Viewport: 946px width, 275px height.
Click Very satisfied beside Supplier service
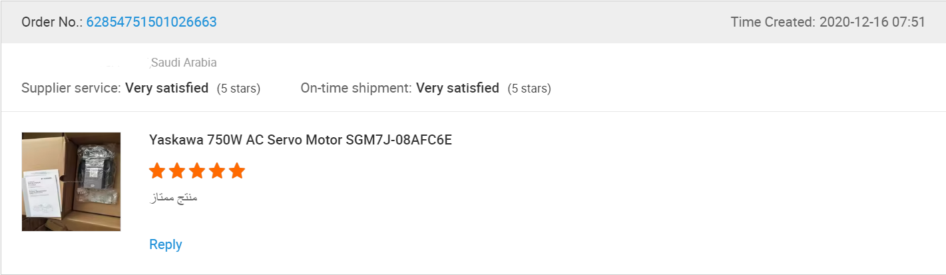[166, 88]
